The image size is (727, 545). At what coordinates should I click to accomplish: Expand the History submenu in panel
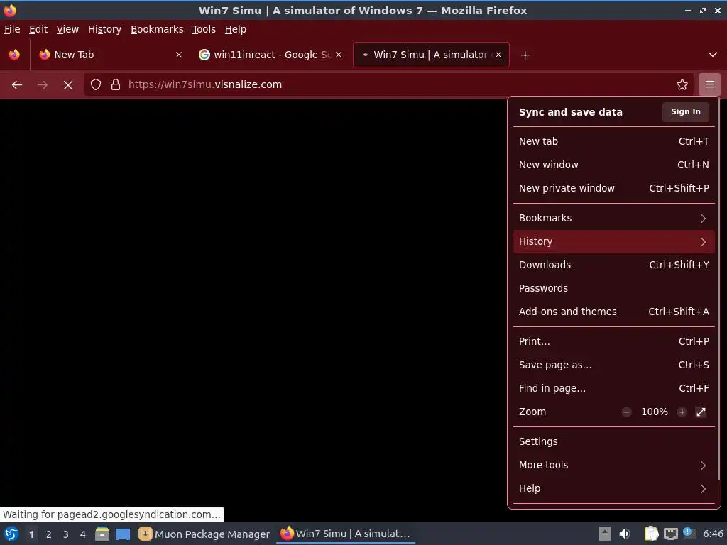(614, 241)
